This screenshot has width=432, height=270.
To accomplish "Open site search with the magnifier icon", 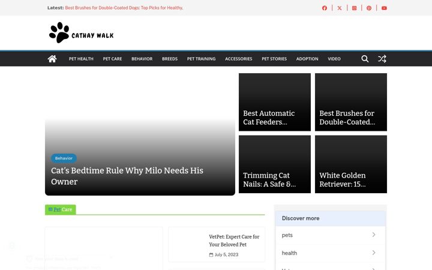I will click(x=365, y=59).
